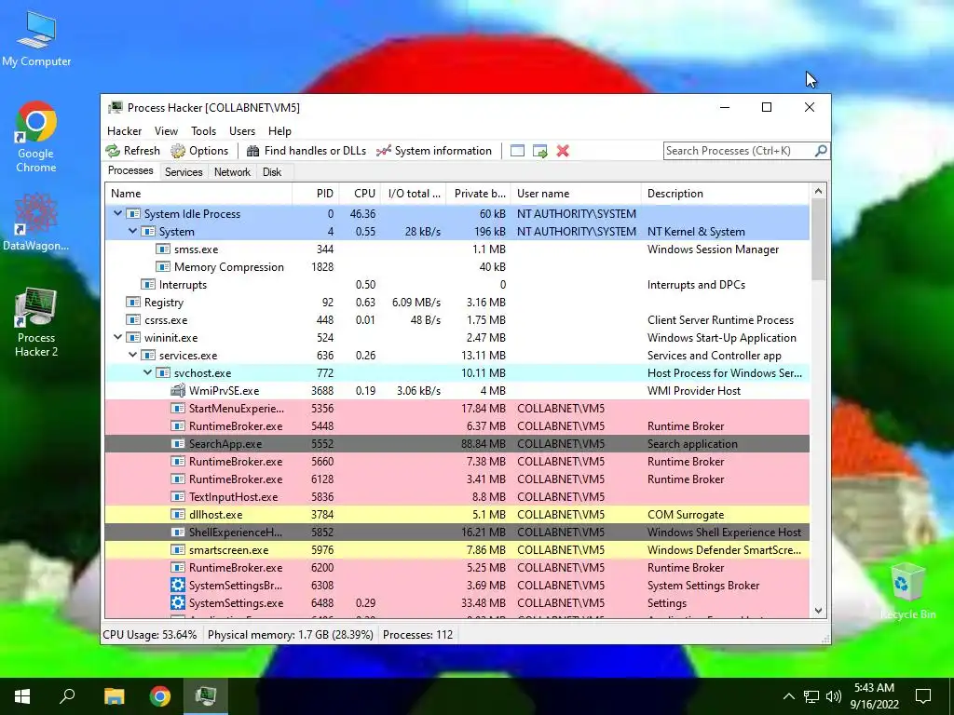Select the csrss.exe process
954x715 pixels.
(457, 320)
